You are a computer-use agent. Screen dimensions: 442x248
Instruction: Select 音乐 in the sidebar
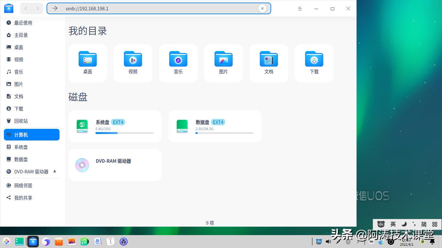pyautogui.click(x=31, y=72)
